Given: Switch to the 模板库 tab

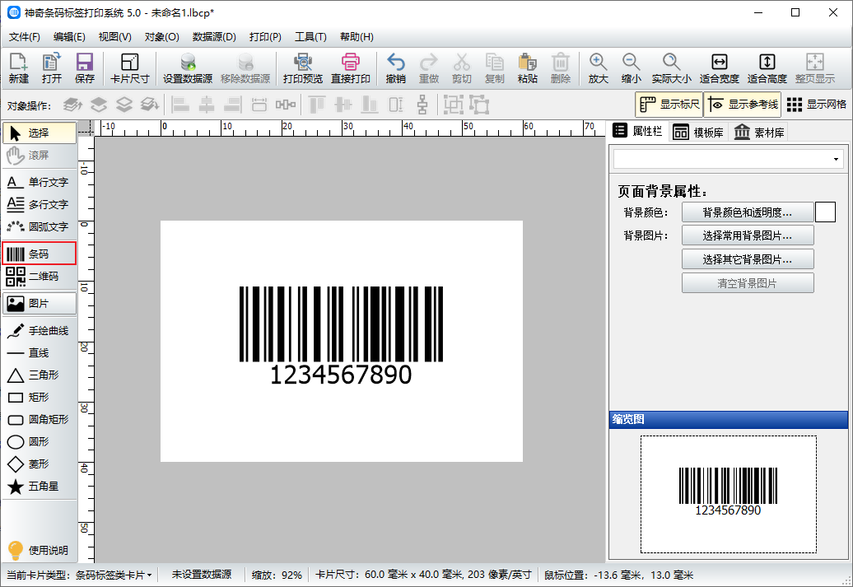Looking at the screenshot, I should pyautogui.click(x=697, y=133).
